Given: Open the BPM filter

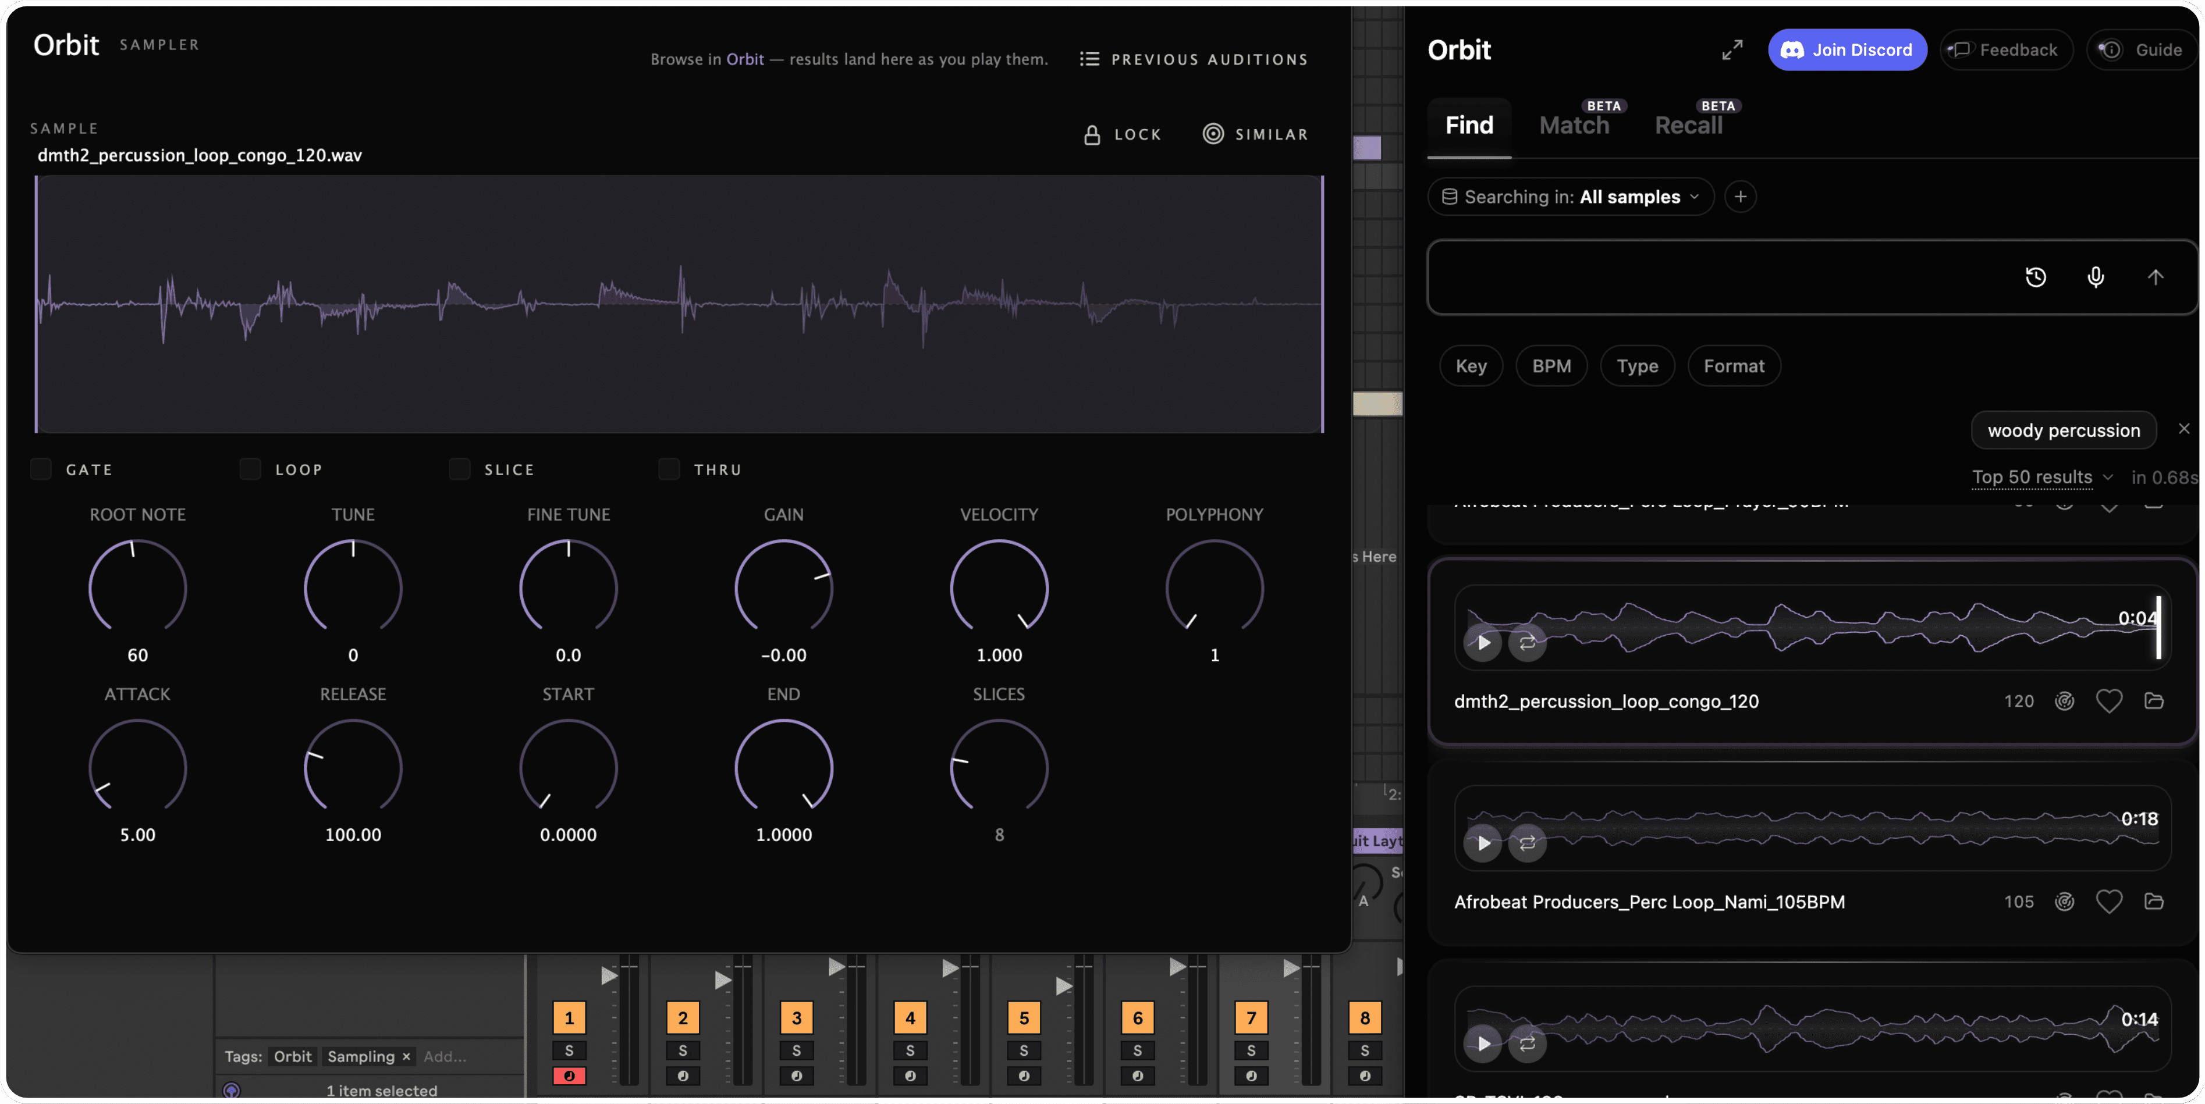Looking at the screenshot, I should tap(1551, 366).
